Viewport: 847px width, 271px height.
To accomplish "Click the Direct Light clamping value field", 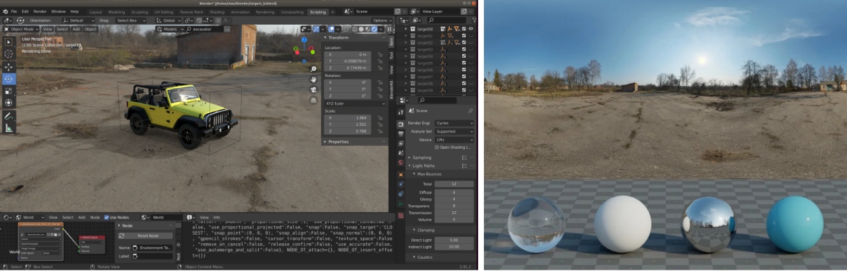I will pos(454,240).
